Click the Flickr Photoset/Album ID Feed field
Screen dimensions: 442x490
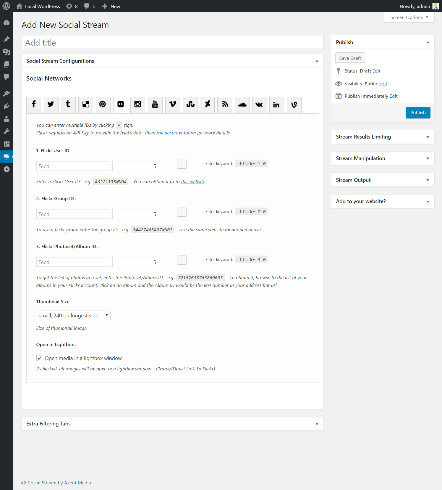[73, 262]
